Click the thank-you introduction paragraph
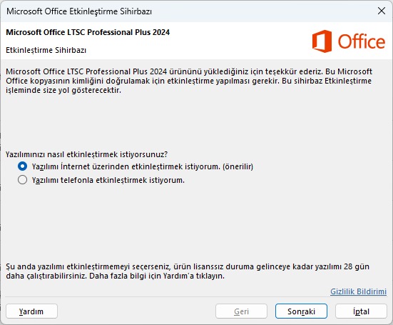 [x=189, y=81]
